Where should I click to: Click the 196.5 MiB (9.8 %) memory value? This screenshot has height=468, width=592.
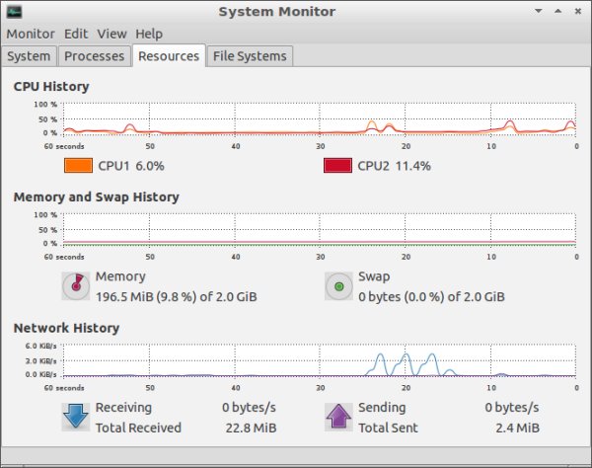point(176,297)
